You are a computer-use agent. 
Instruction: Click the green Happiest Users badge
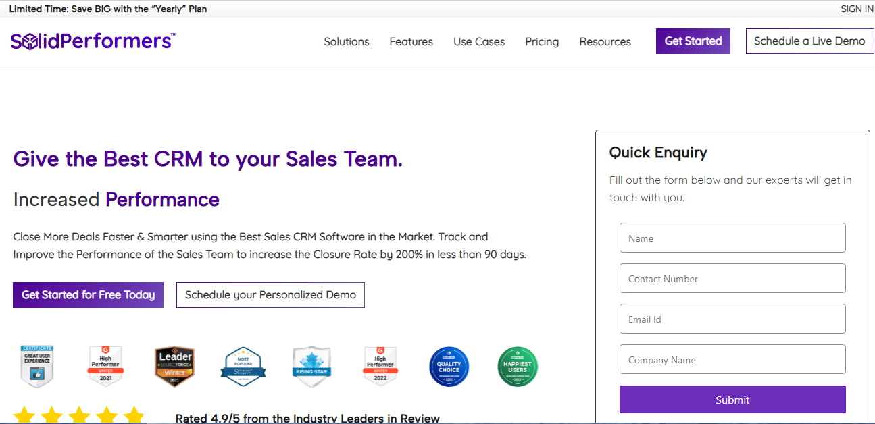click(518, 367)
